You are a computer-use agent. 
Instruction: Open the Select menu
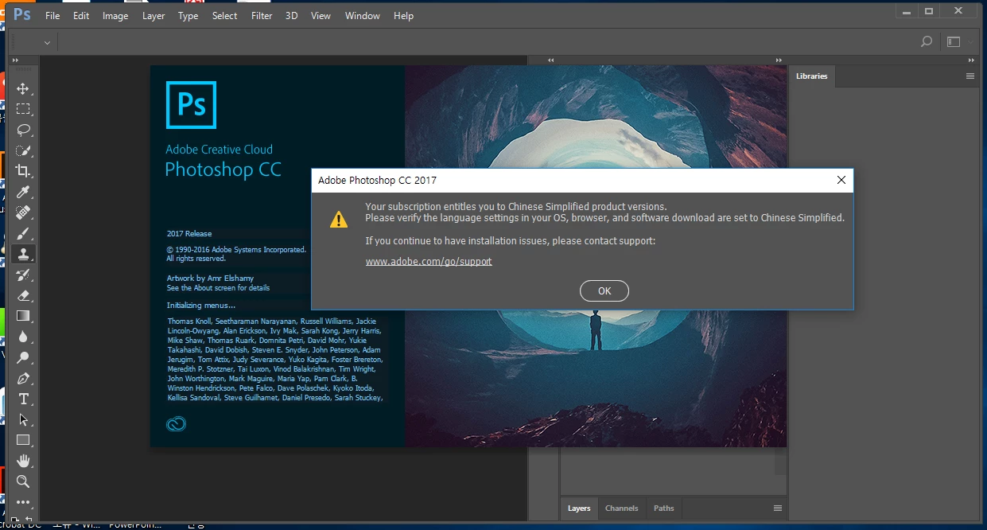(x=224, y=16)
